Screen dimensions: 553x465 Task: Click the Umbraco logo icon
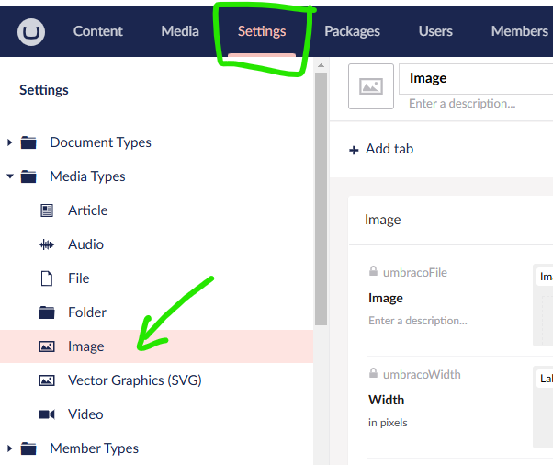(31, 32)
